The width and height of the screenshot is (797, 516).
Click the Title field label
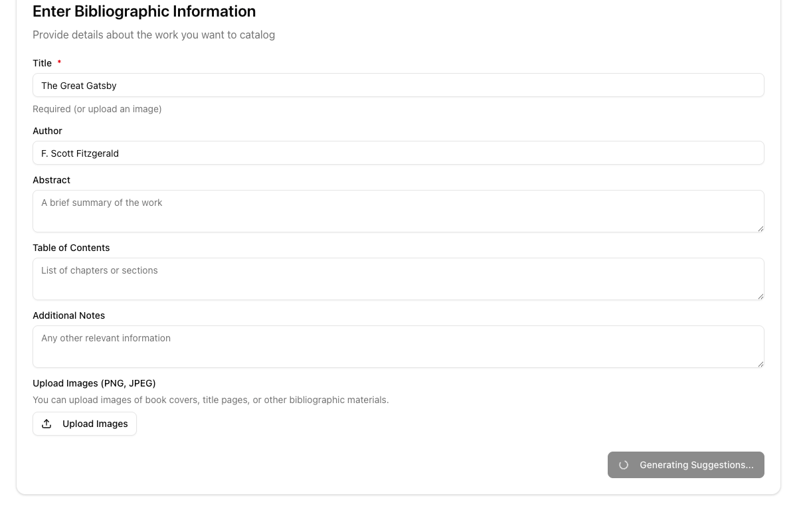tap(42, 63)
